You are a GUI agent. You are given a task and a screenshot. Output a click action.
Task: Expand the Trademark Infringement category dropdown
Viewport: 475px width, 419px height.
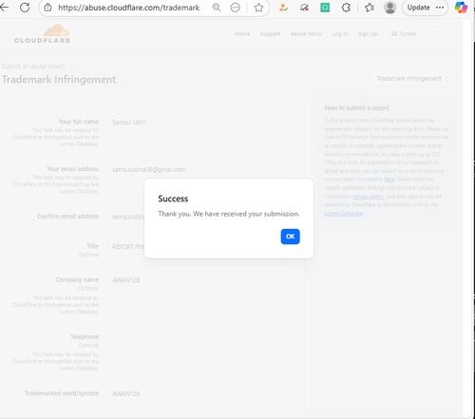(x=413, y=79)
